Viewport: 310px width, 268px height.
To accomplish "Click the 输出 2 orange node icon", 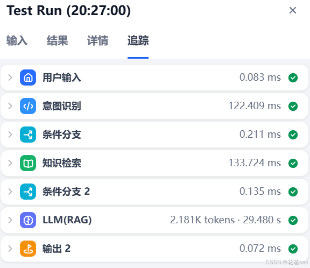I will tap(28, 249).
